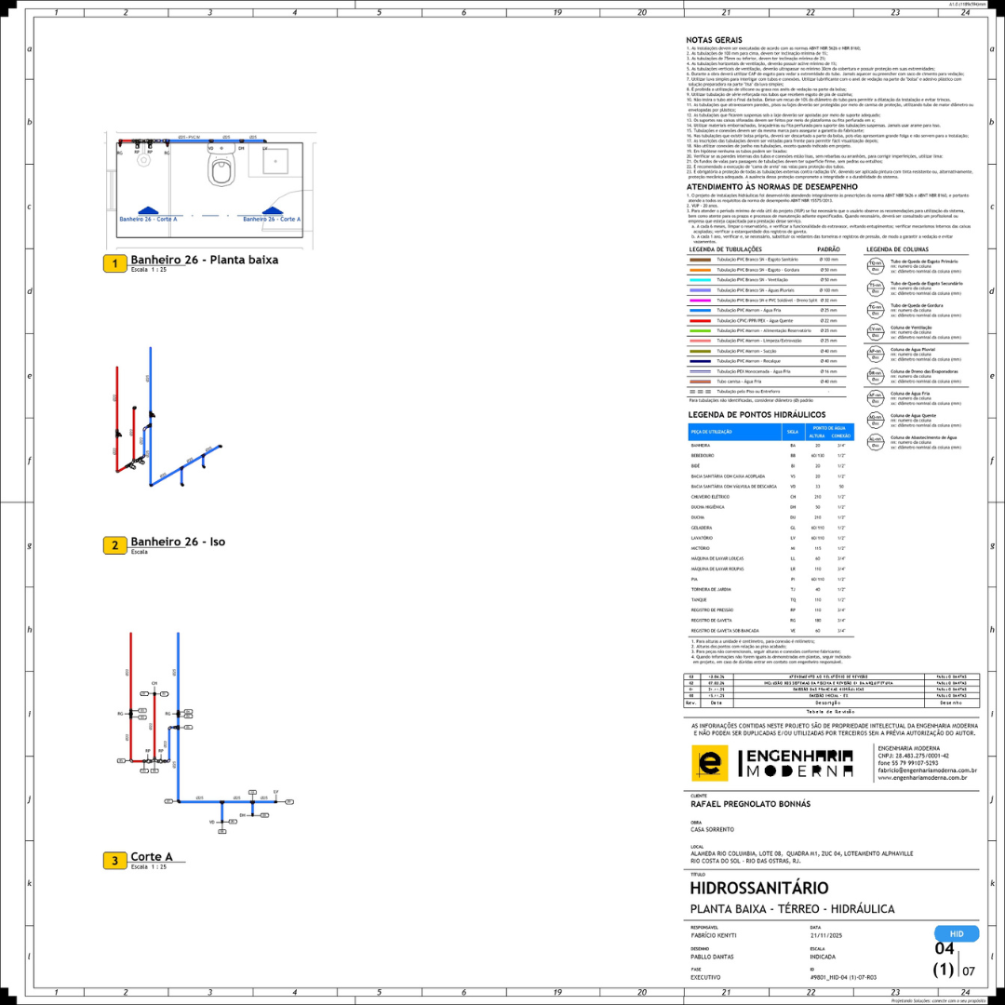Click the 'Corte A' view title
The image size is (1005, 1005).
152,856
